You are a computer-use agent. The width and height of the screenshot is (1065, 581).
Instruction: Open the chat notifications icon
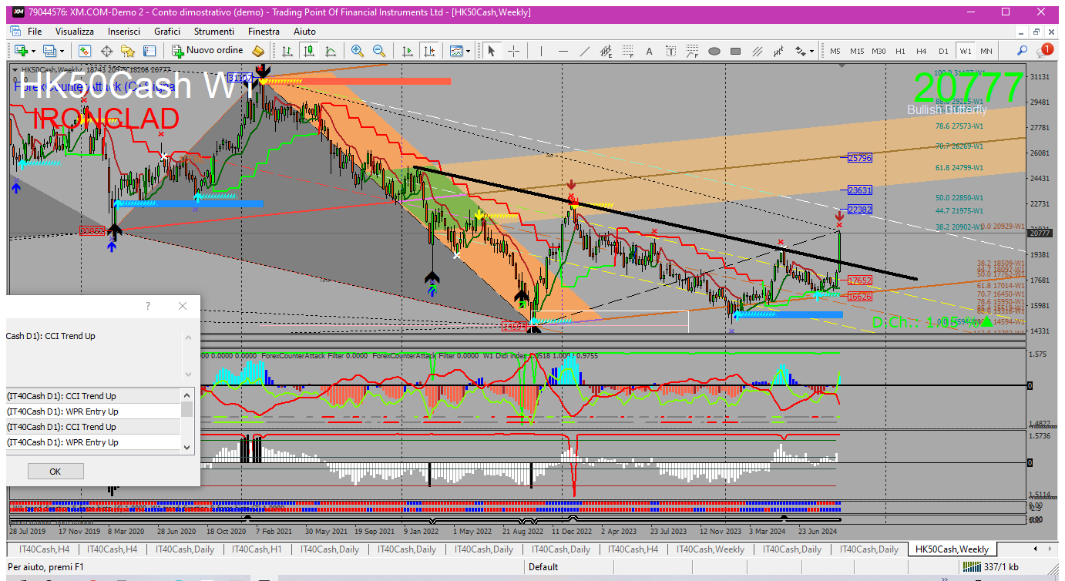(x=1044, y=50)
